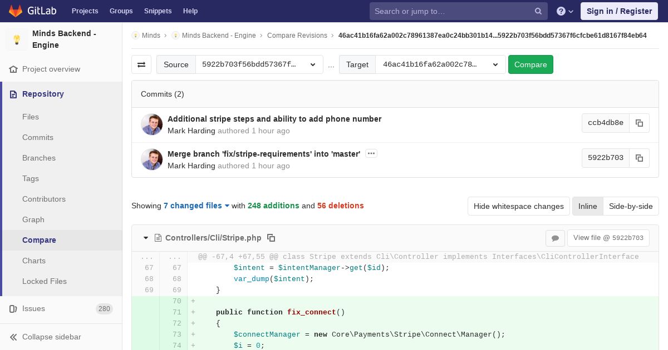Open Contributors in repository sidebar
Image resolution: width=668 pixels, height=350 pixels.
tap(44, 199)
